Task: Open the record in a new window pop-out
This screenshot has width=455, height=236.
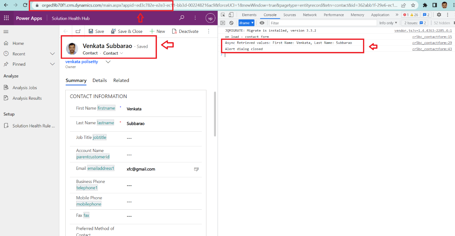Action: pyautogui.click(x=77, y=31)
